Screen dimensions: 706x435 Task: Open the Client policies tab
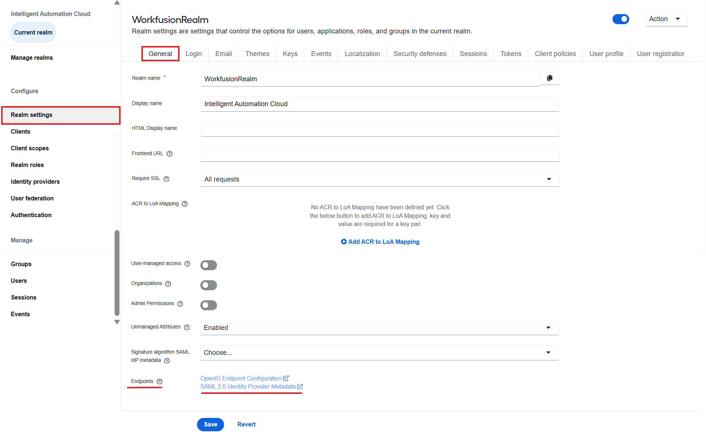555,54
